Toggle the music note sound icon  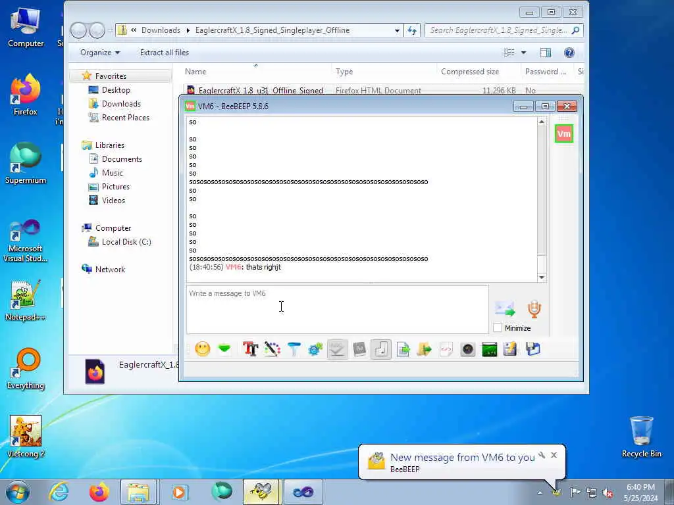pos(381,349)
